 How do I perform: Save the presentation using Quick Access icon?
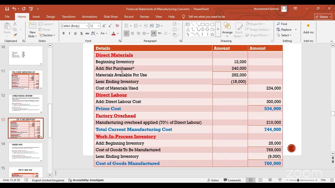pyautogui.click(x=7, y=9)
